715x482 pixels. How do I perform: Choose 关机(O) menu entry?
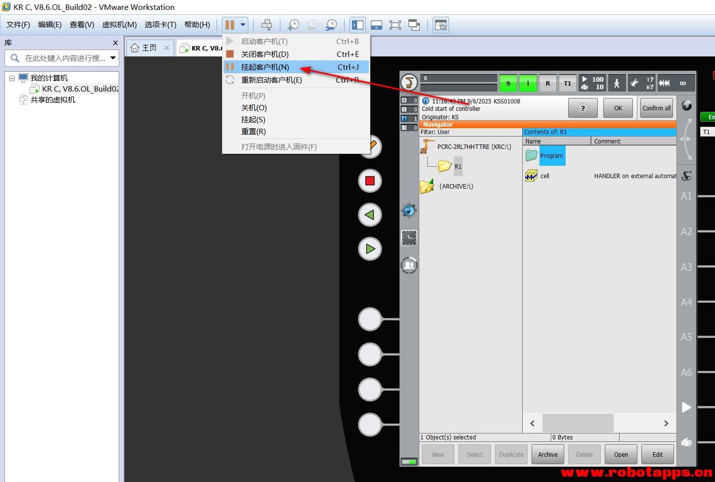click(296, 107)
